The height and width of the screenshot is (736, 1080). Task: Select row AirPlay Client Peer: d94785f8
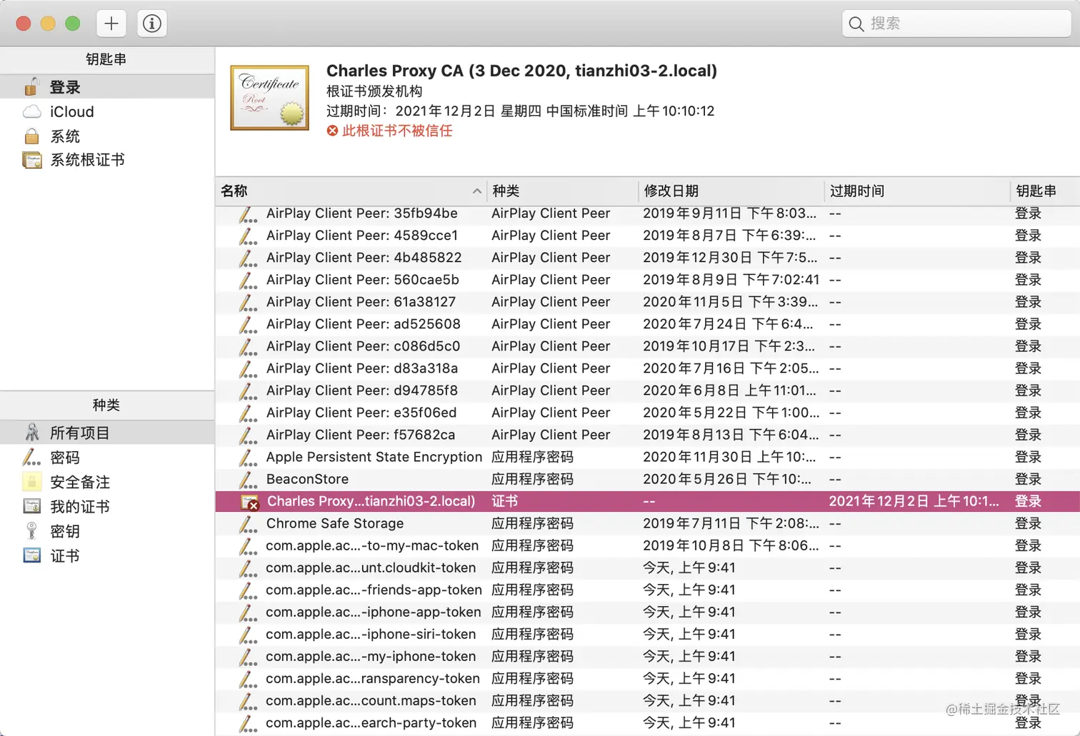[x=648, y=390]
